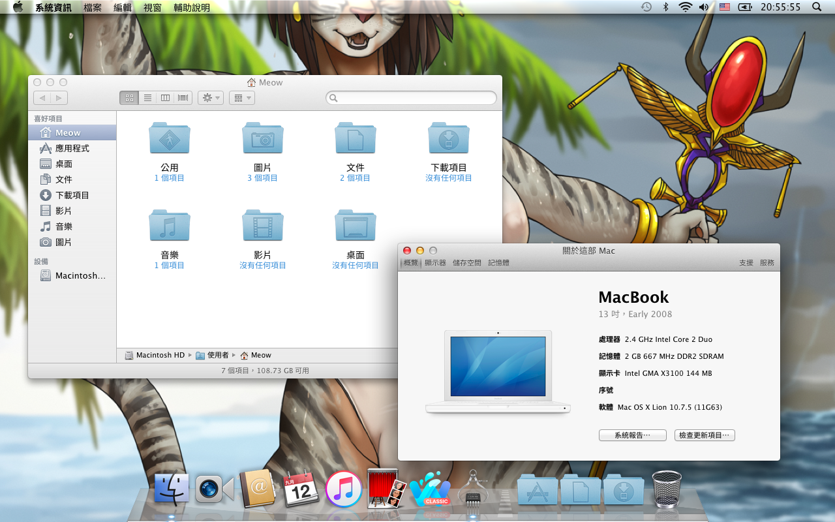Open the input source flag menu
835x522 pixels.
724,7
